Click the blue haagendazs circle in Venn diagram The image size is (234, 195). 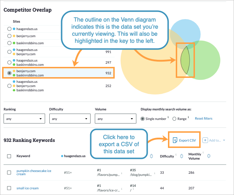click(x=183, y=28)
